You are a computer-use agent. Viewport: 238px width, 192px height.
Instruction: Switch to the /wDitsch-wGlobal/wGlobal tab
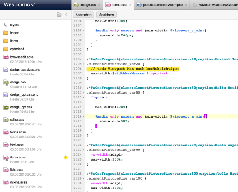pyautogui.click(x=214, y=5)
